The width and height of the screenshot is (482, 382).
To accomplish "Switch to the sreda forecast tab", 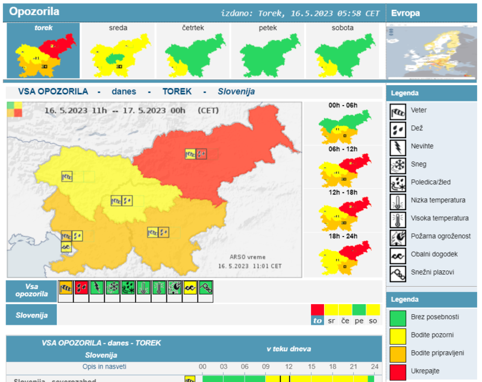I will 118,51.
